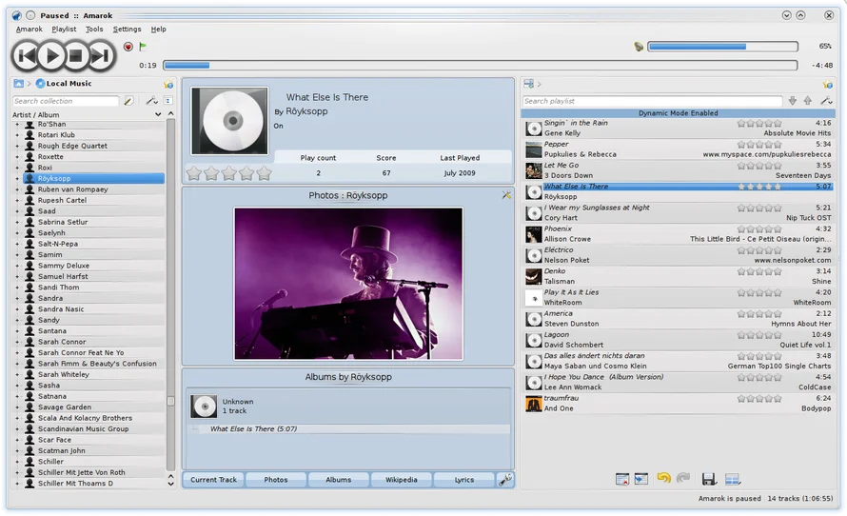
Task: Open the playlist layout selector menu
Action: [x=733, y=479]
